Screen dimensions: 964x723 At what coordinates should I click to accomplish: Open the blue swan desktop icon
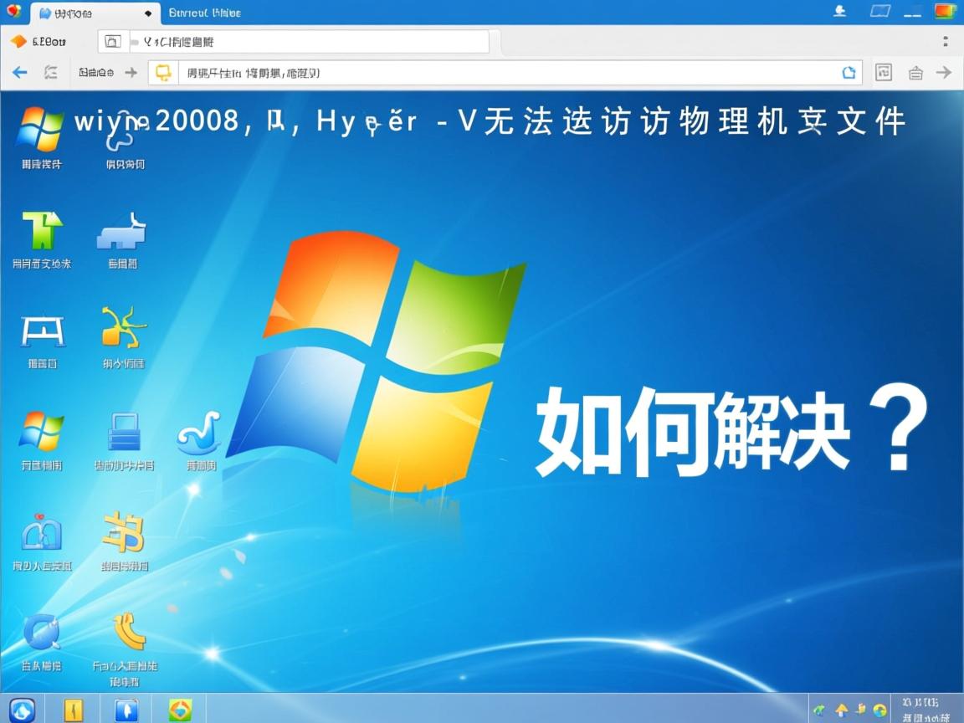[x=198, y=433]
